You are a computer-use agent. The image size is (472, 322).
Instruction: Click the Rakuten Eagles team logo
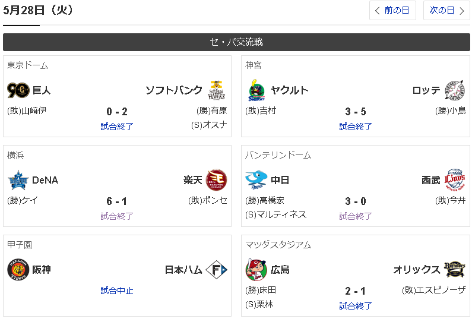[x=216, y=180]
